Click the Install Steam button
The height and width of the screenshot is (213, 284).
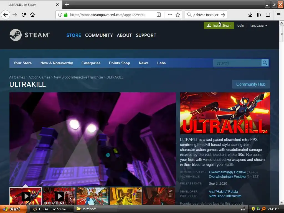point(219,26)
